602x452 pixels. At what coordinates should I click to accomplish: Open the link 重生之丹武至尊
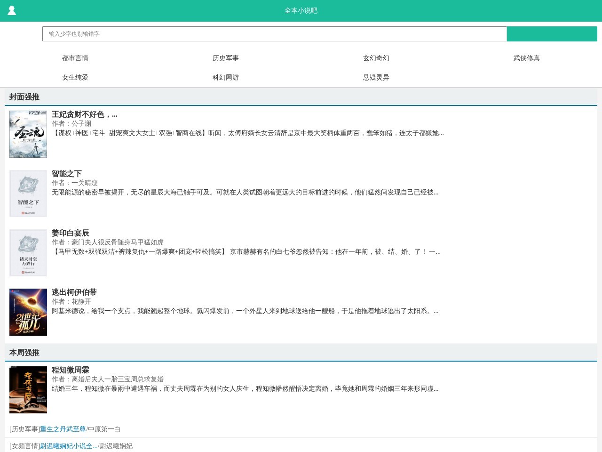click(x=63, y=429)
